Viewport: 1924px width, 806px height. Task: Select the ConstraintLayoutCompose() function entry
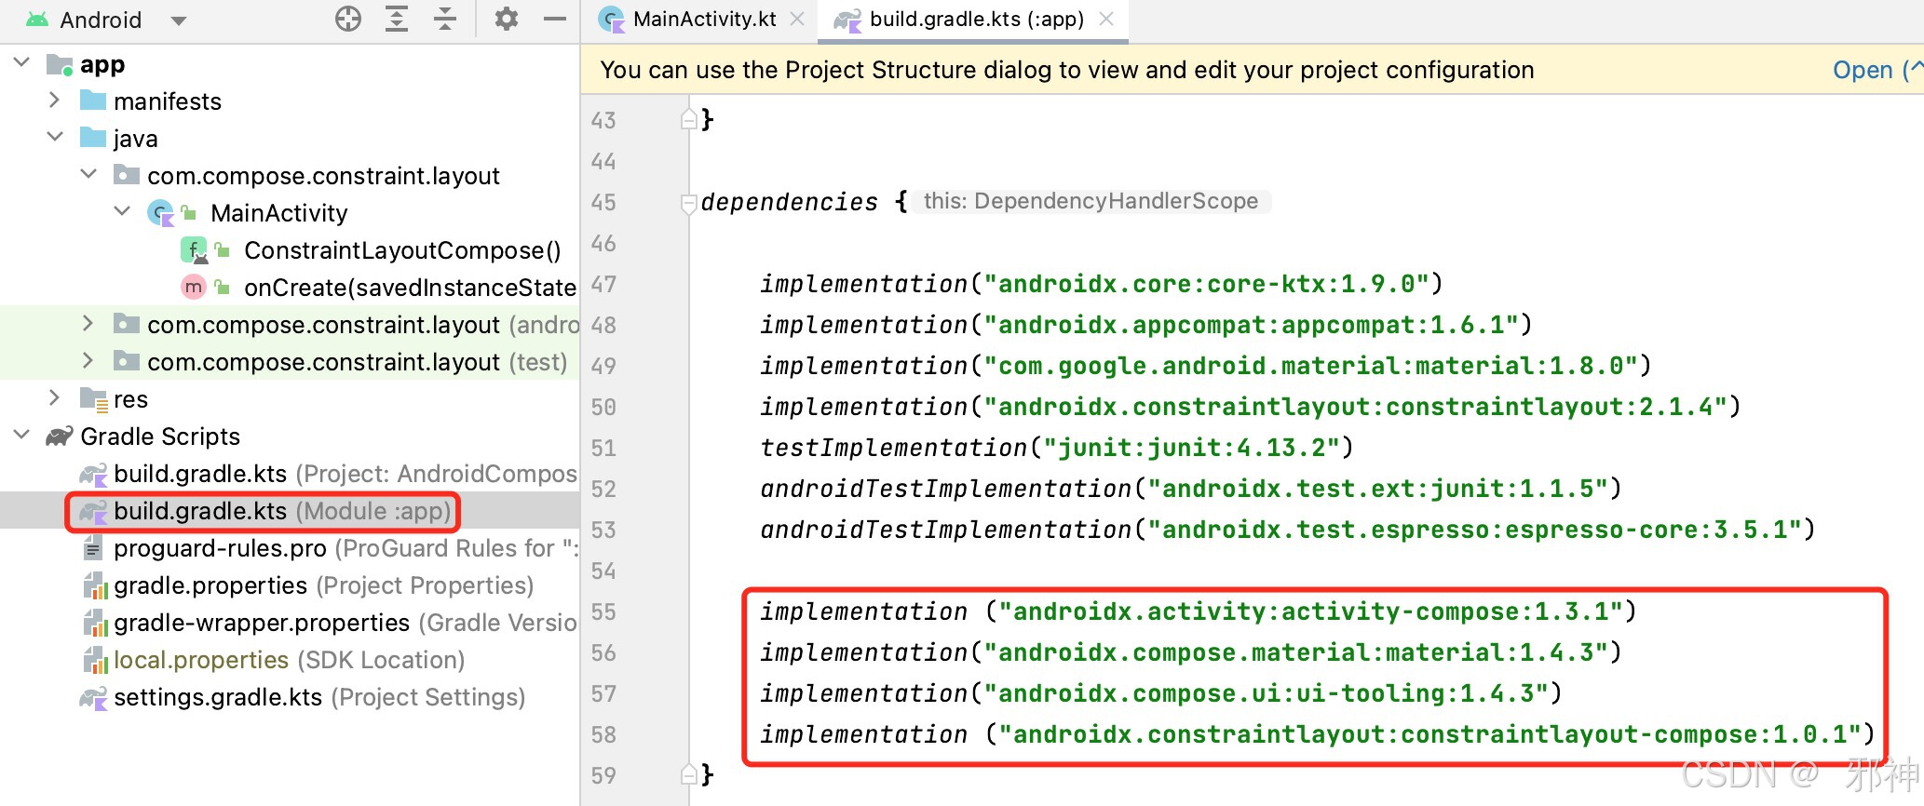coord(402,250)
